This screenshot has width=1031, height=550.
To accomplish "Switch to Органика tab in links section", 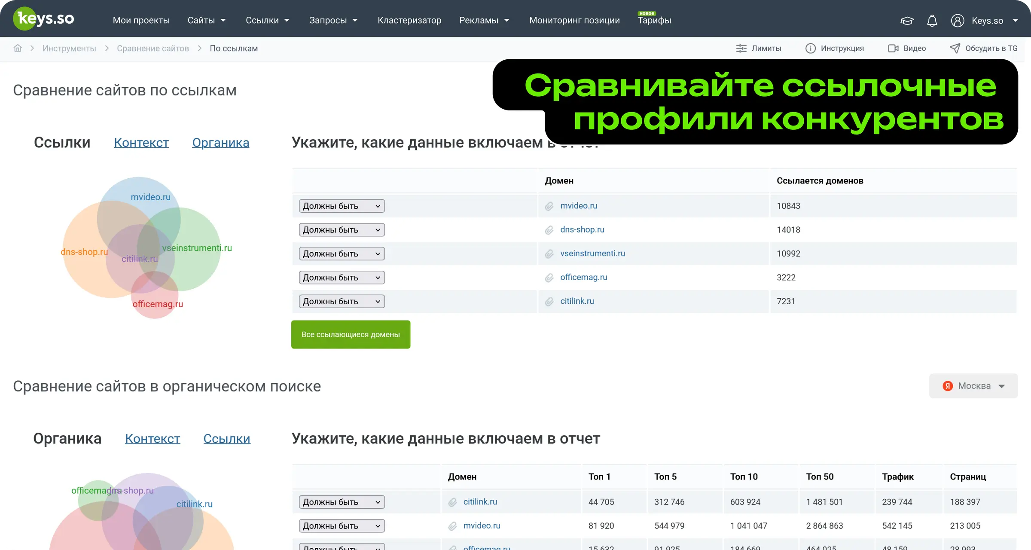I will point(220,143).
